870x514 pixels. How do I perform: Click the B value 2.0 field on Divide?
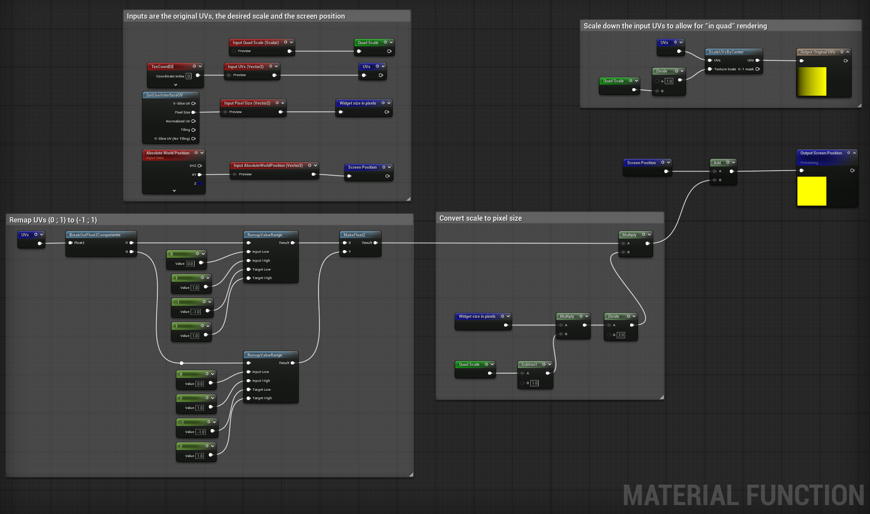[621, 335]
